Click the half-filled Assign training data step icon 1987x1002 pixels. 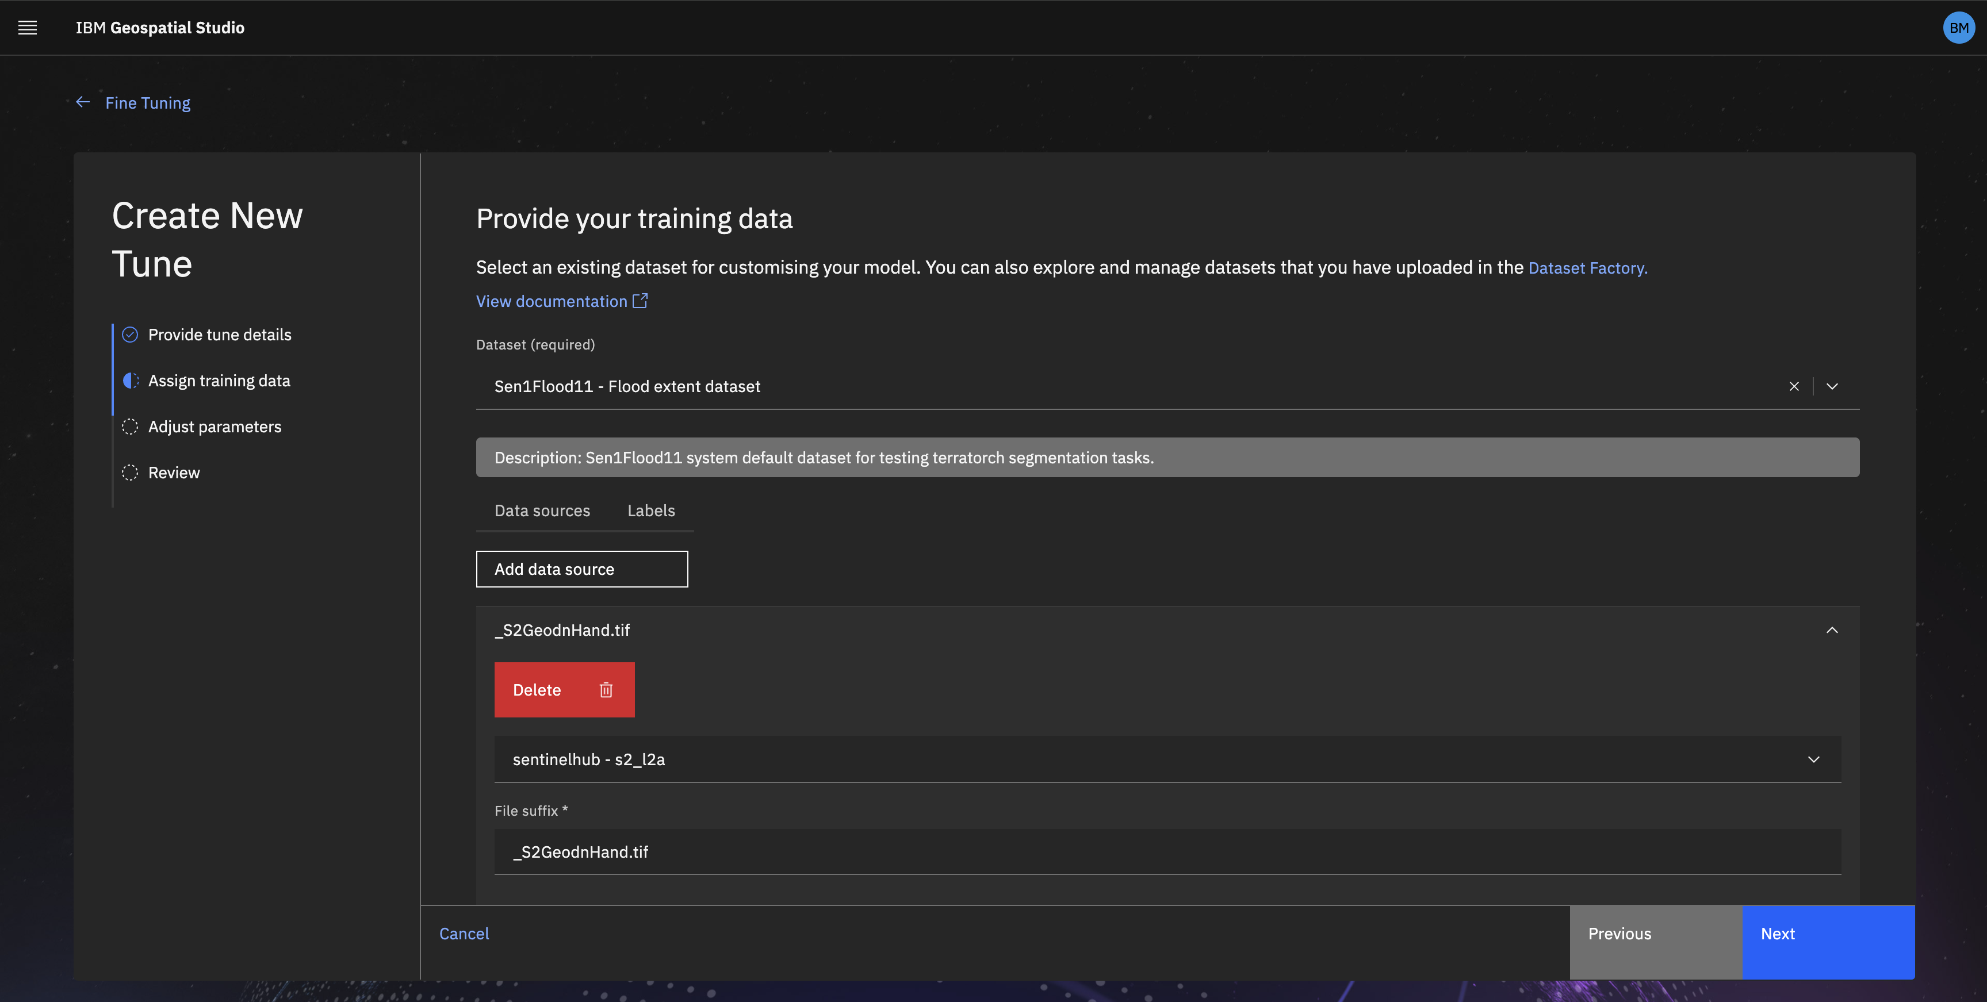pyautogui.click(x=131, y=381)
